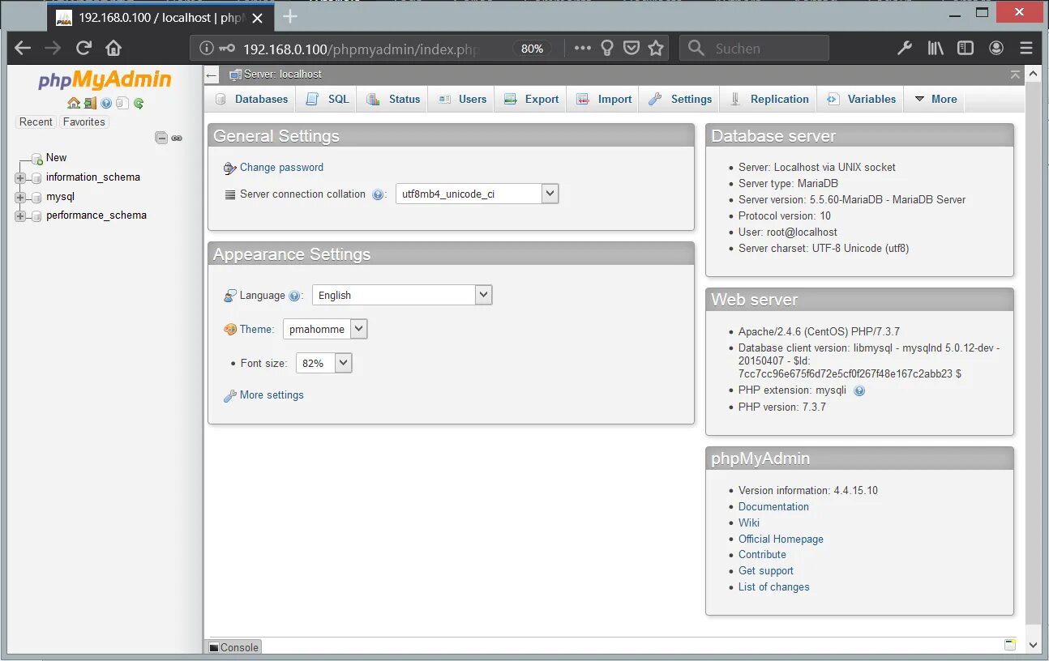The image size is (1049, 661).
Task: Open the Documentation link
Action: click(x=773, y=507)
